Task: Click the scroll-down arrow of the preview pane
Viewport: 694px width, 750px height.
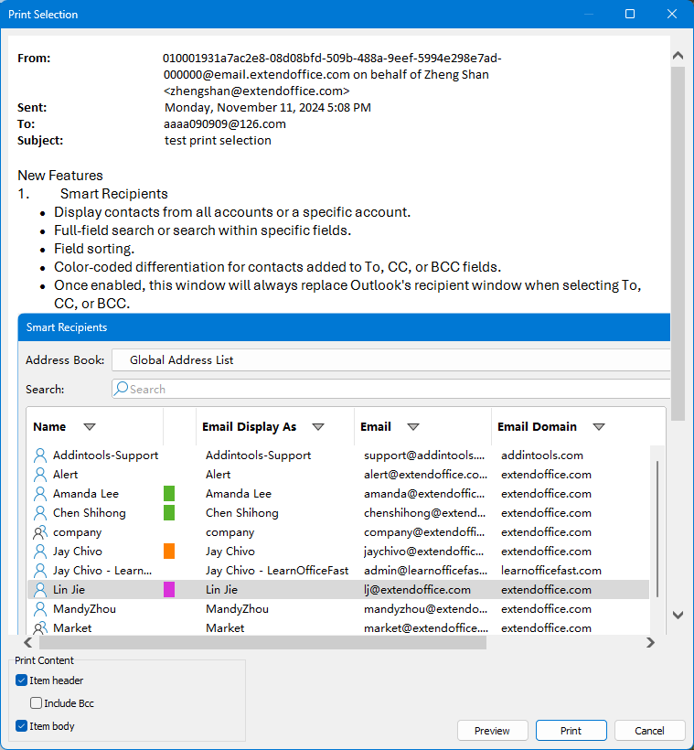Action: (x=678, y=616)
